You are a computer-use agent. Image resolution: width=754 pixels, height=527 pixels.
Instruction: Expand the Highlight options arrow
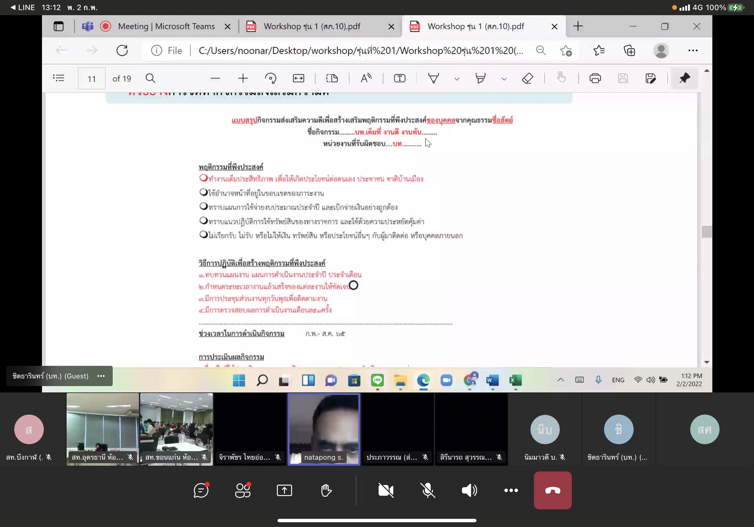(504, 78)
